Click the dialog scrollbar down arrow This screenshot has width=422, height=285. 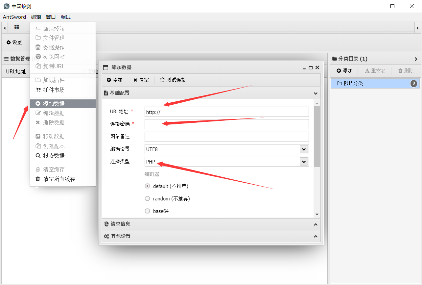click(x=317, y=214)
